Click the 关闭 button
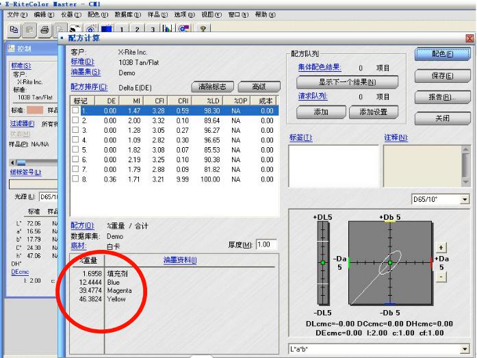This screenshot has height=358, width=477. (x=443, y=118)
